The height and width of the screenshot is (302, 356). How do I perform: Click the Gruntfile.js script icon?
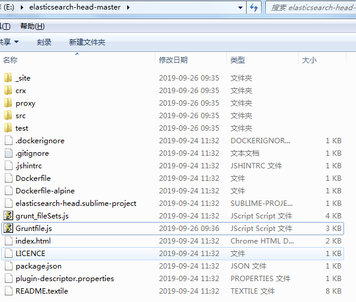coord(8,228)
